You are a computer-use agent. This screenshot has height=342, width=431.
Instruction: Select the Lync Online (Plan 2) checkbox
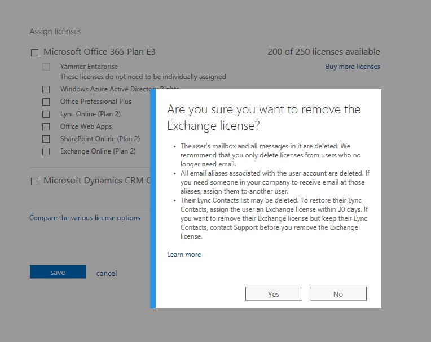click(x=46, y=114)
